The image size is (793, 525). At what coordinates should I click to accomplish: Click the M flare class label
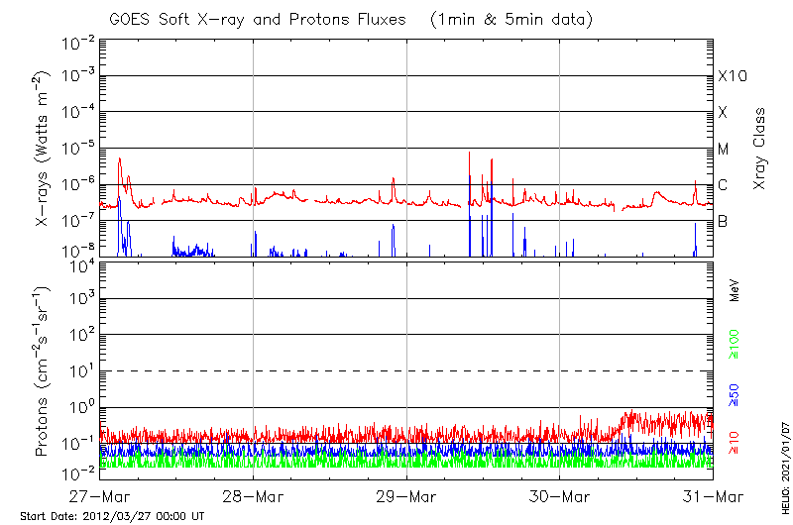tap(724, 149)
